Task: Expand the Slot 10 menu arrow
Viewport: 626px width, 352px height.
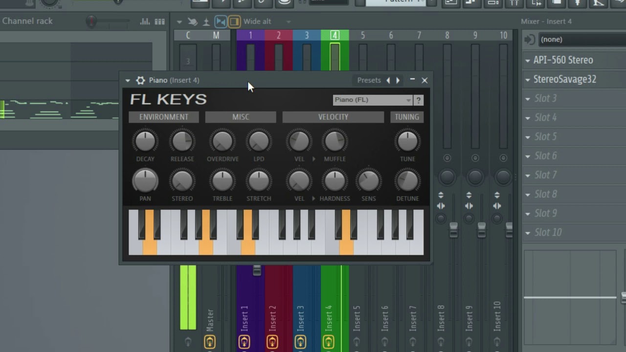Action: 528,233
